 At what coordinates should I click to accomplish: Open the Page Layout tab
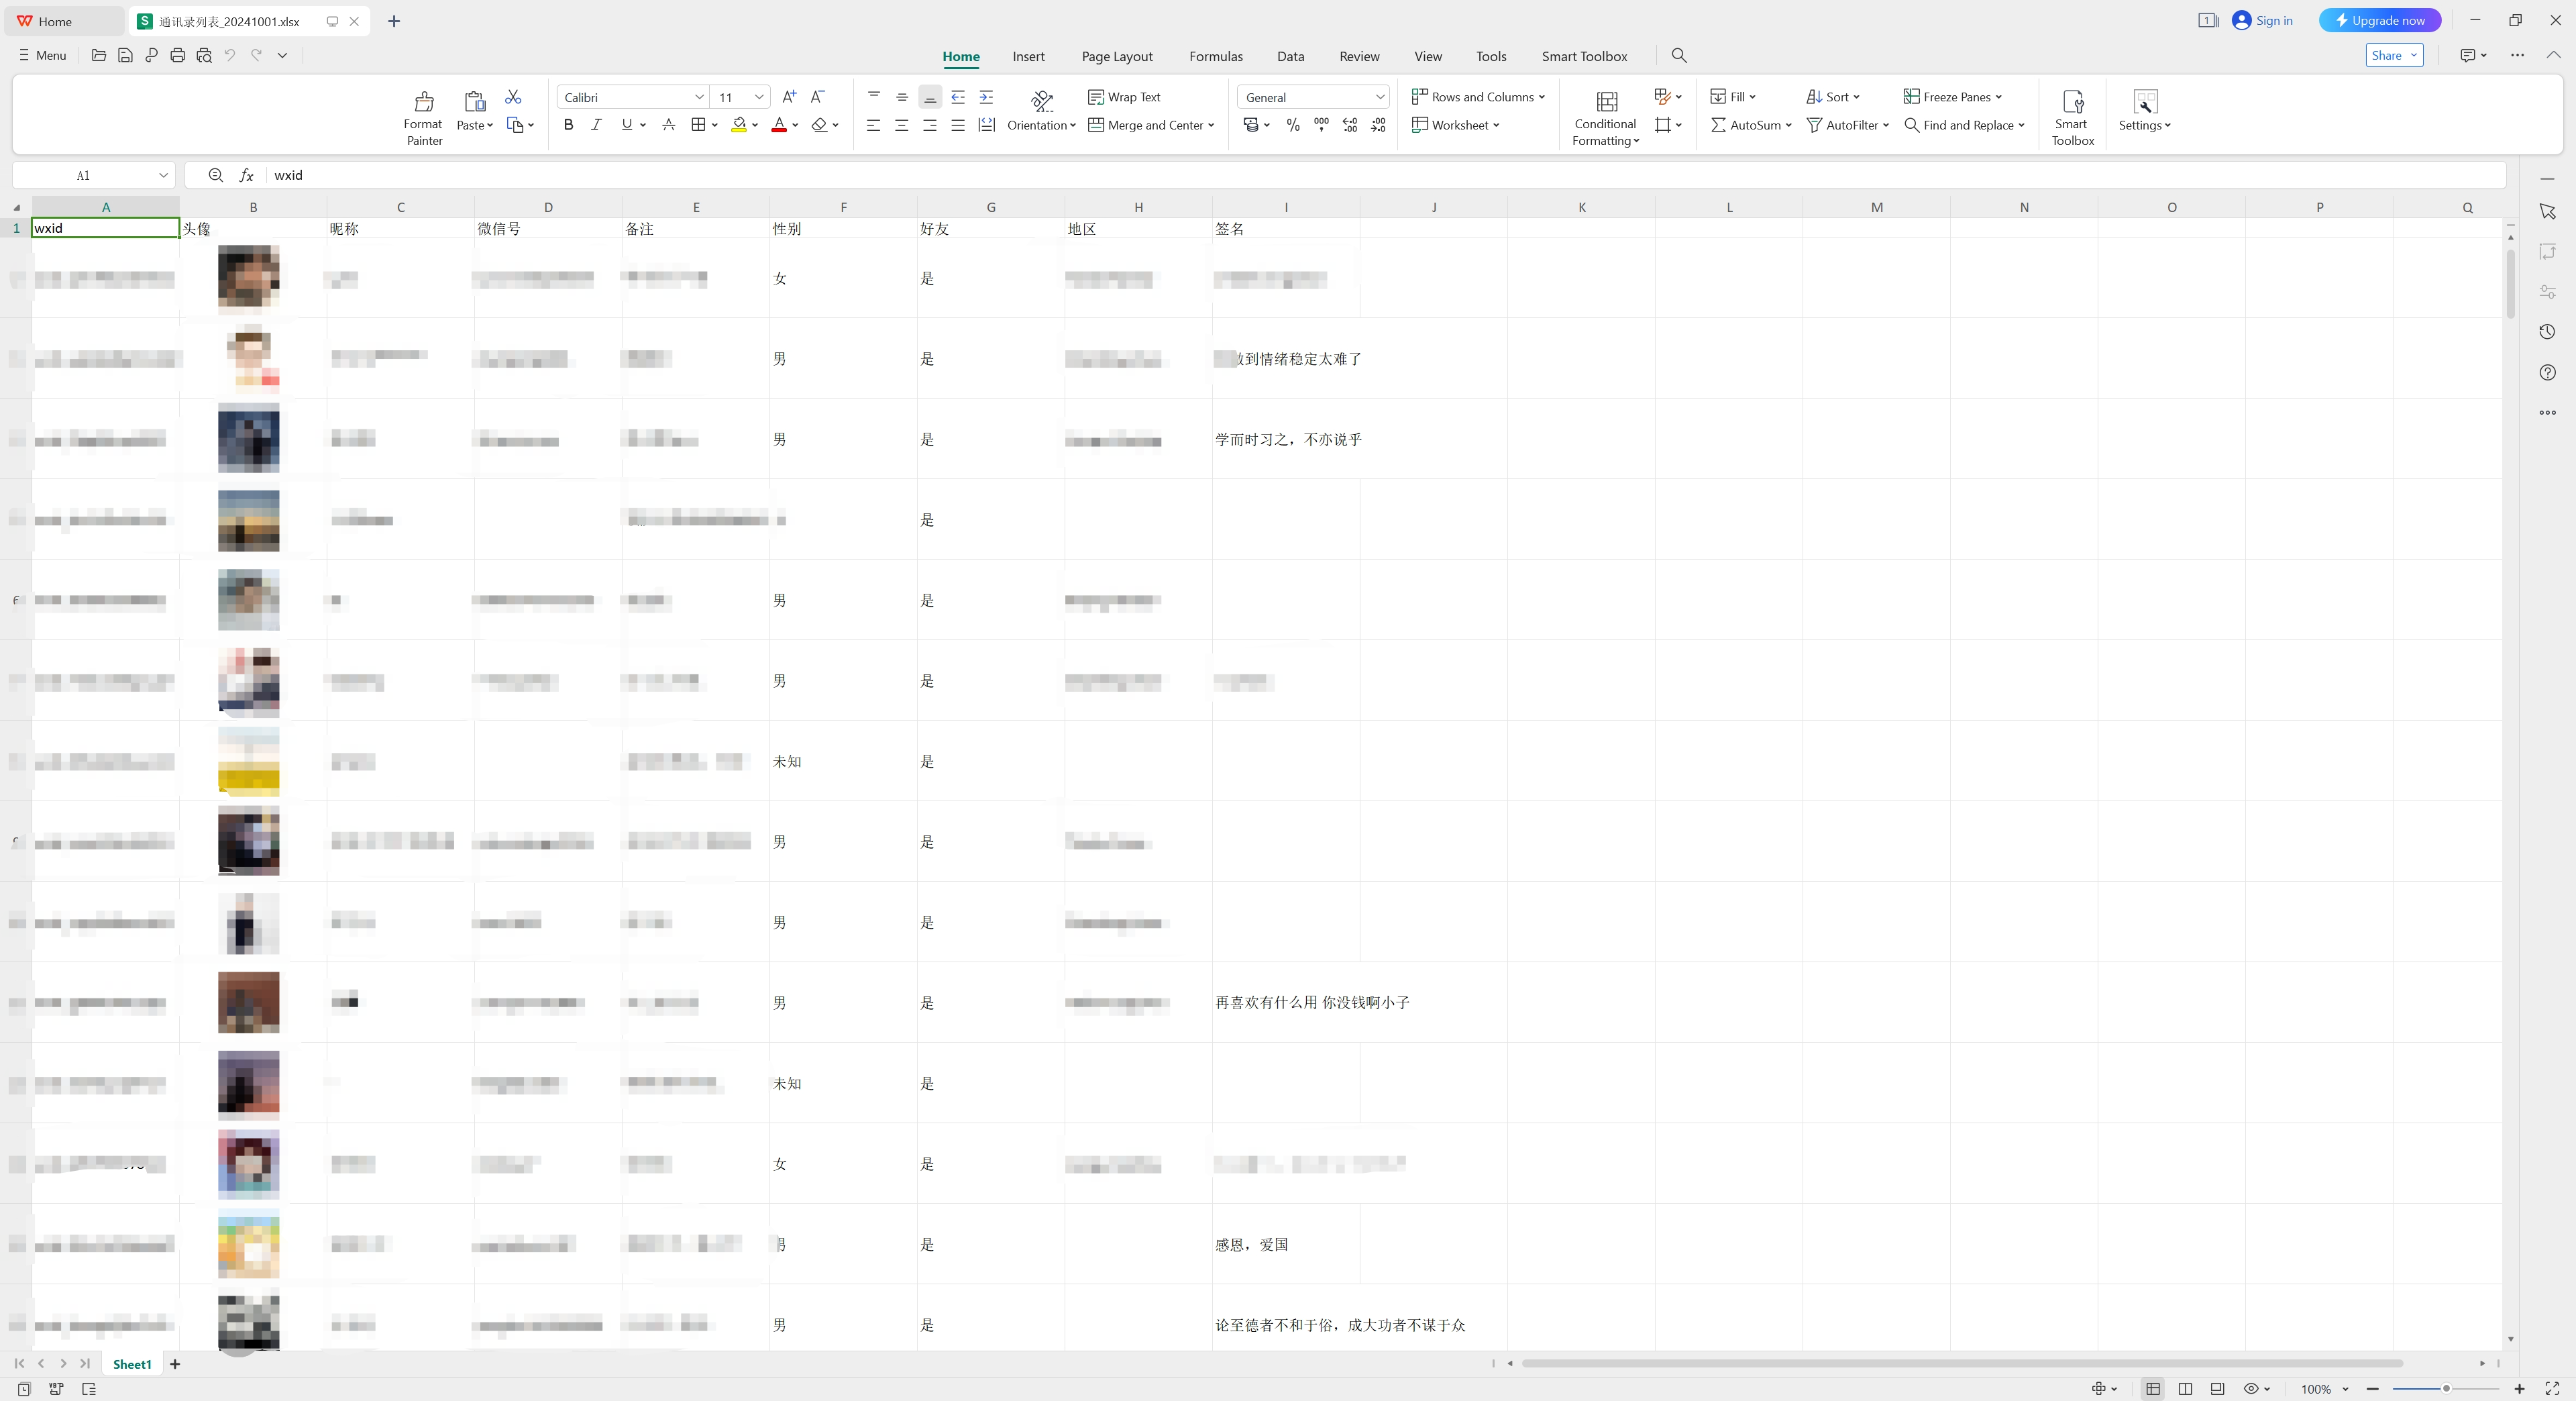pos(1116,56)
